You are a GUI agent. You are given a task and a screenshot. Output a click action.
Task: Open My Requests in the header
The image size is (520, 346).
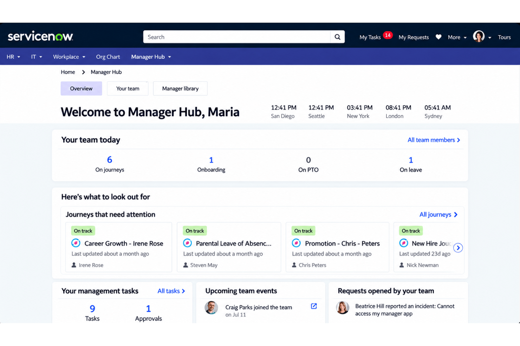coord(414,37)
